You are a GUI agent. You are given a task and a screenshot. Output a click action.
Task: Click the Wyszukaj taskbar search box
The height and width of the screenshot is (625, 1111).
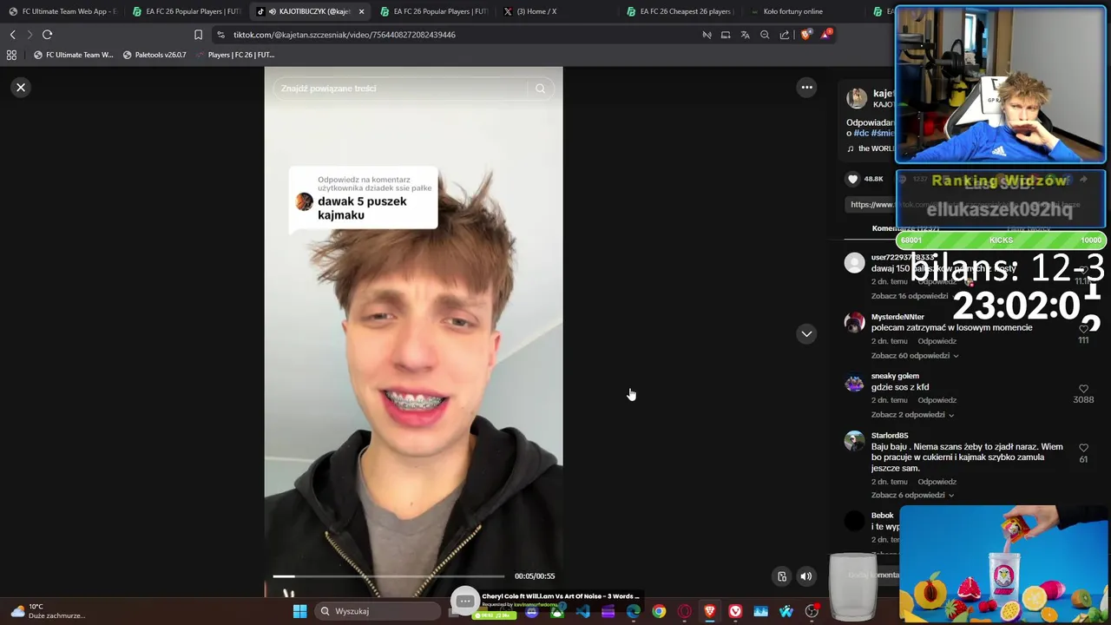378,611
